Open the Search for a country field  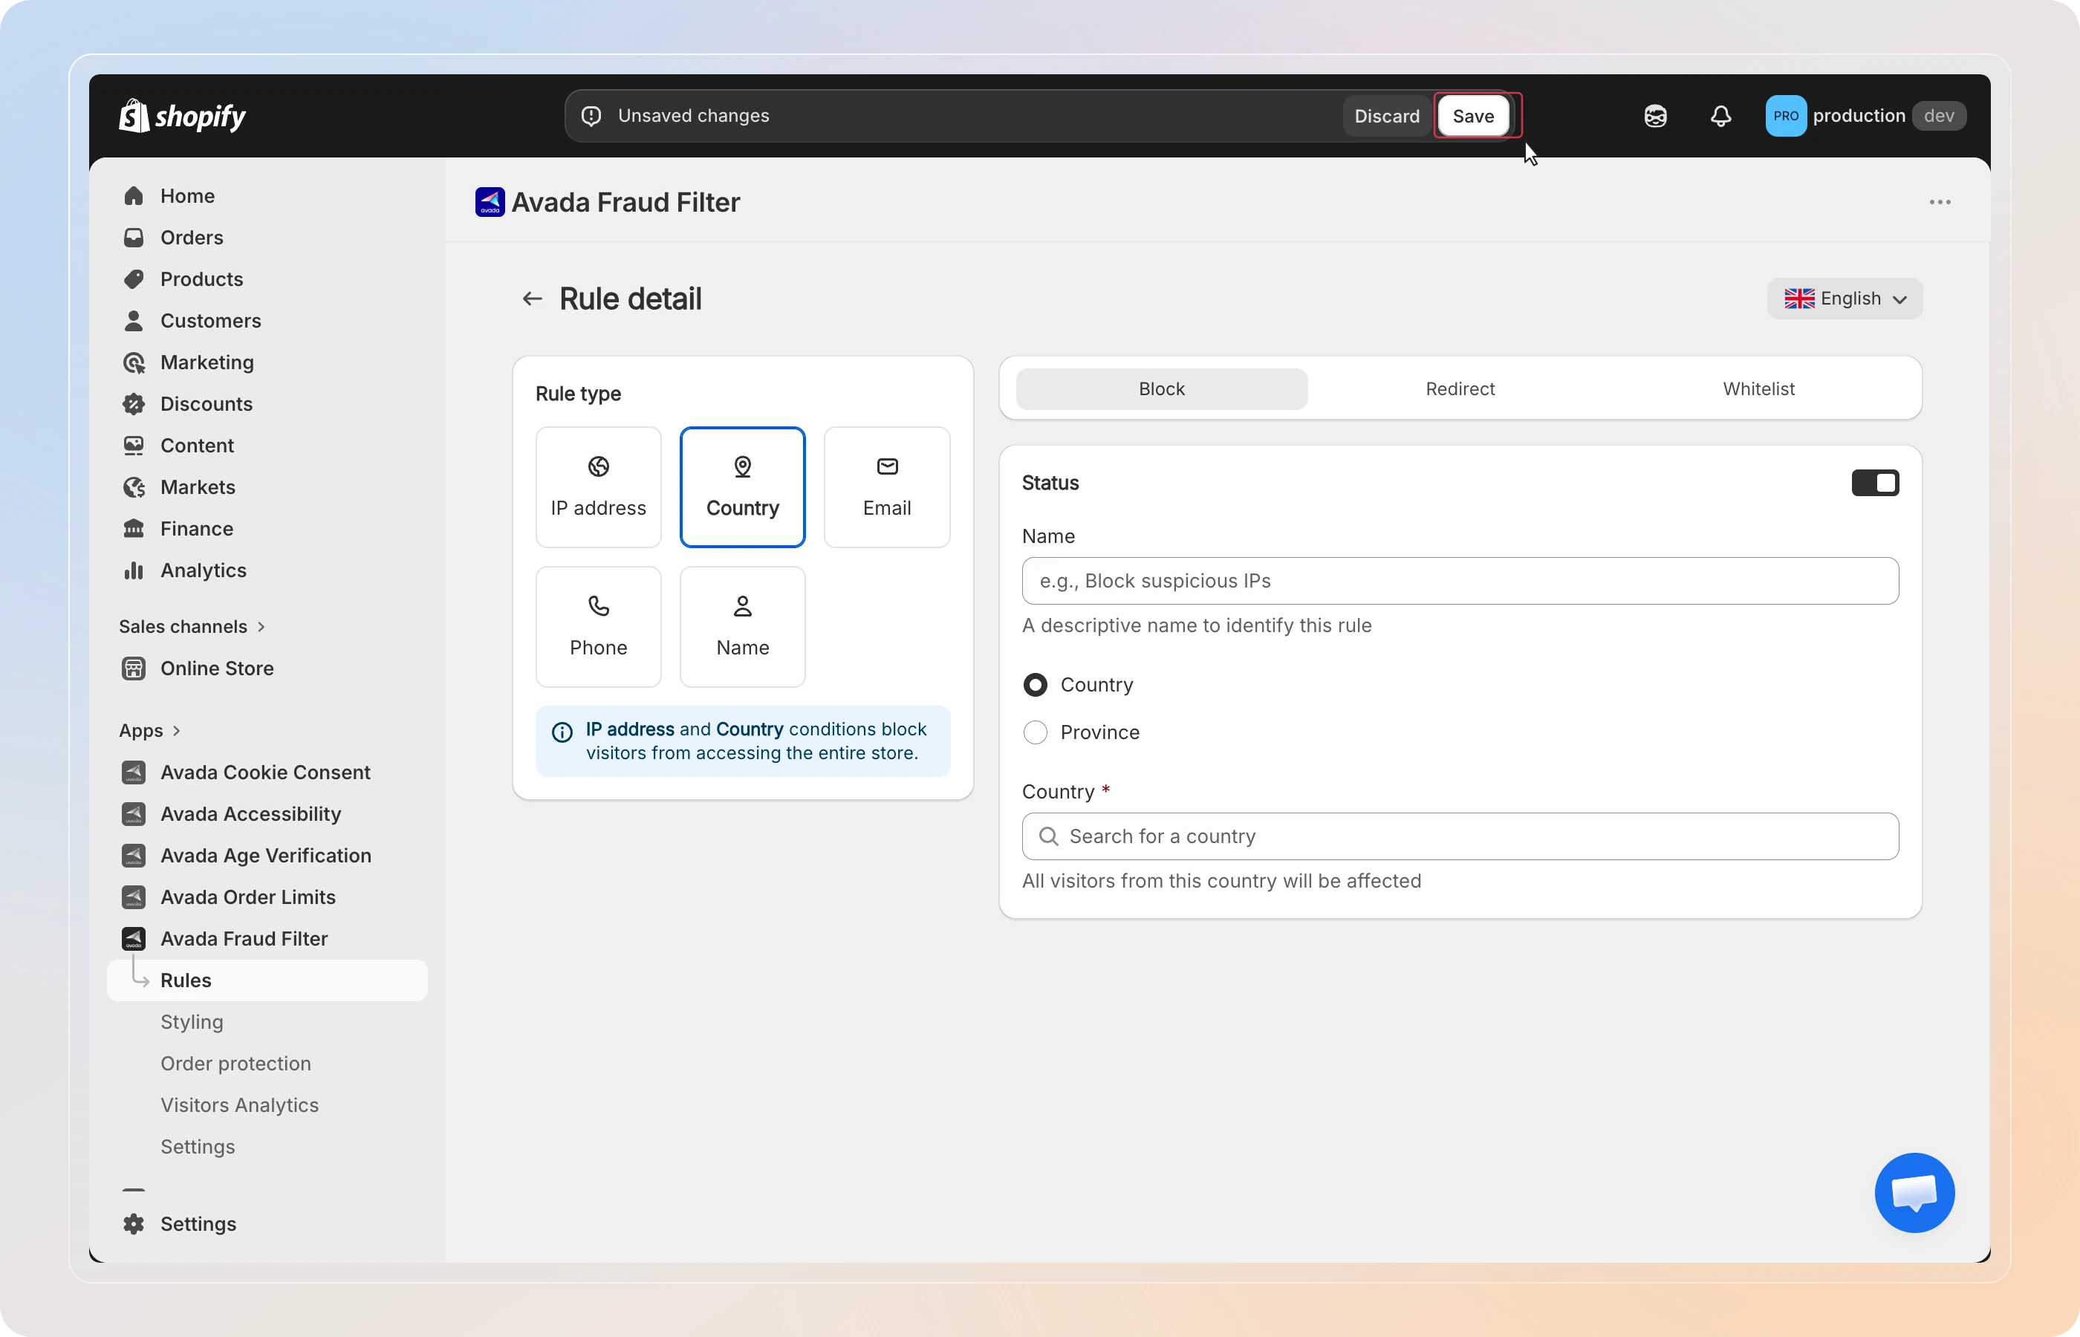pos(1459,836)
